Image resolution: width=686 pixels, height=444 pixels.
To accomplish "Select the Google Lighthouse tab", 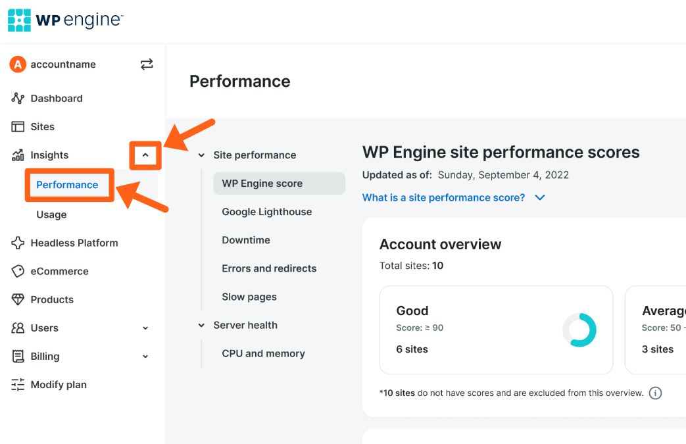I will (x=266, y=212).
